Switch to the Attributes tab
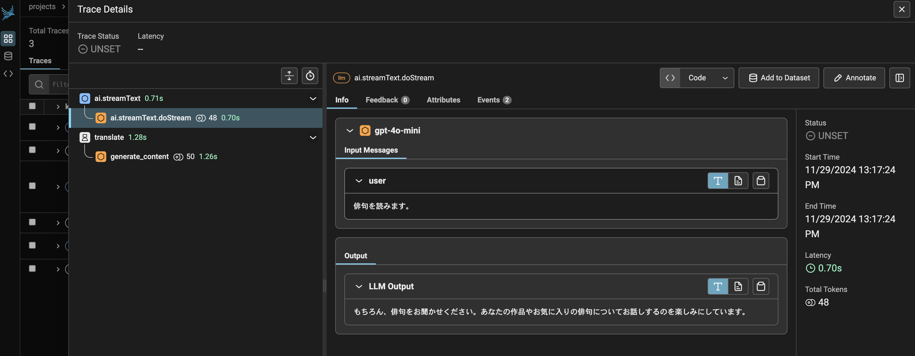Image resolution: width=915 pixels, height=356 pixels. pyautogui.click(x=443, y=100)
